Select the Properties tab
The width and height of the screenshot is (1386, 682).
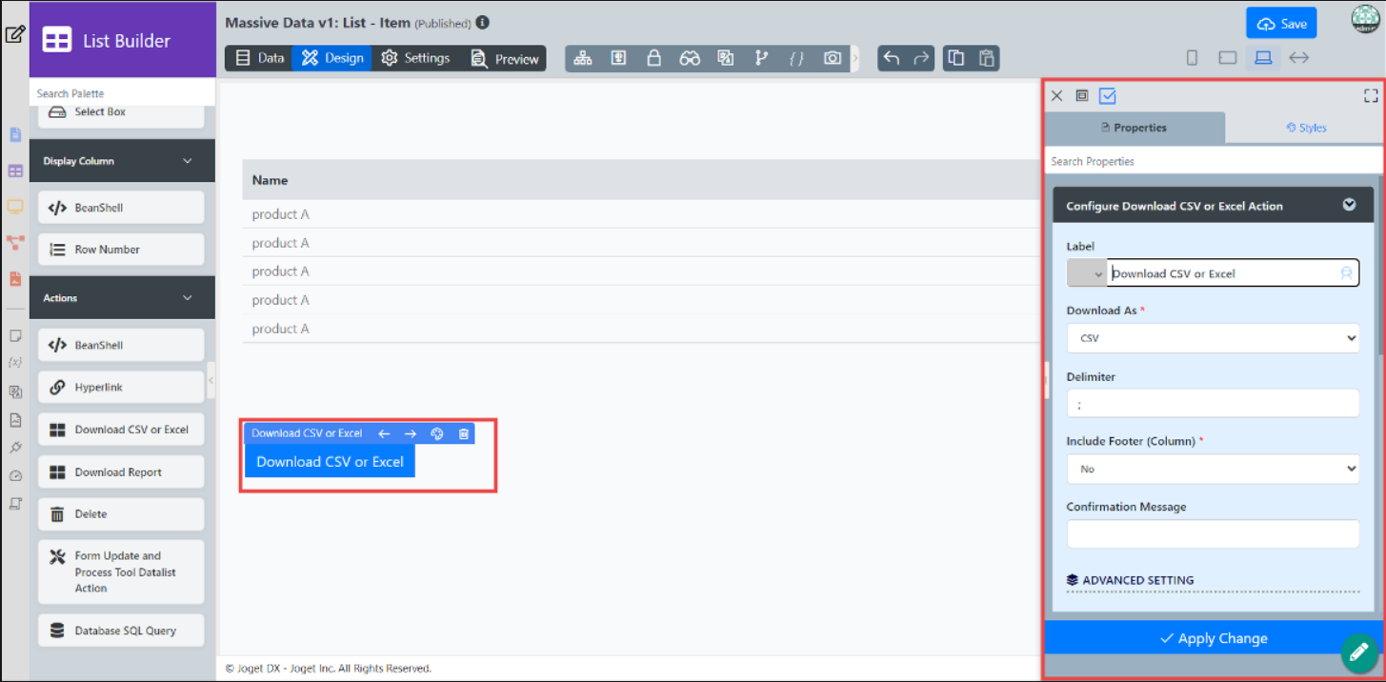(x=1134, y=128)
